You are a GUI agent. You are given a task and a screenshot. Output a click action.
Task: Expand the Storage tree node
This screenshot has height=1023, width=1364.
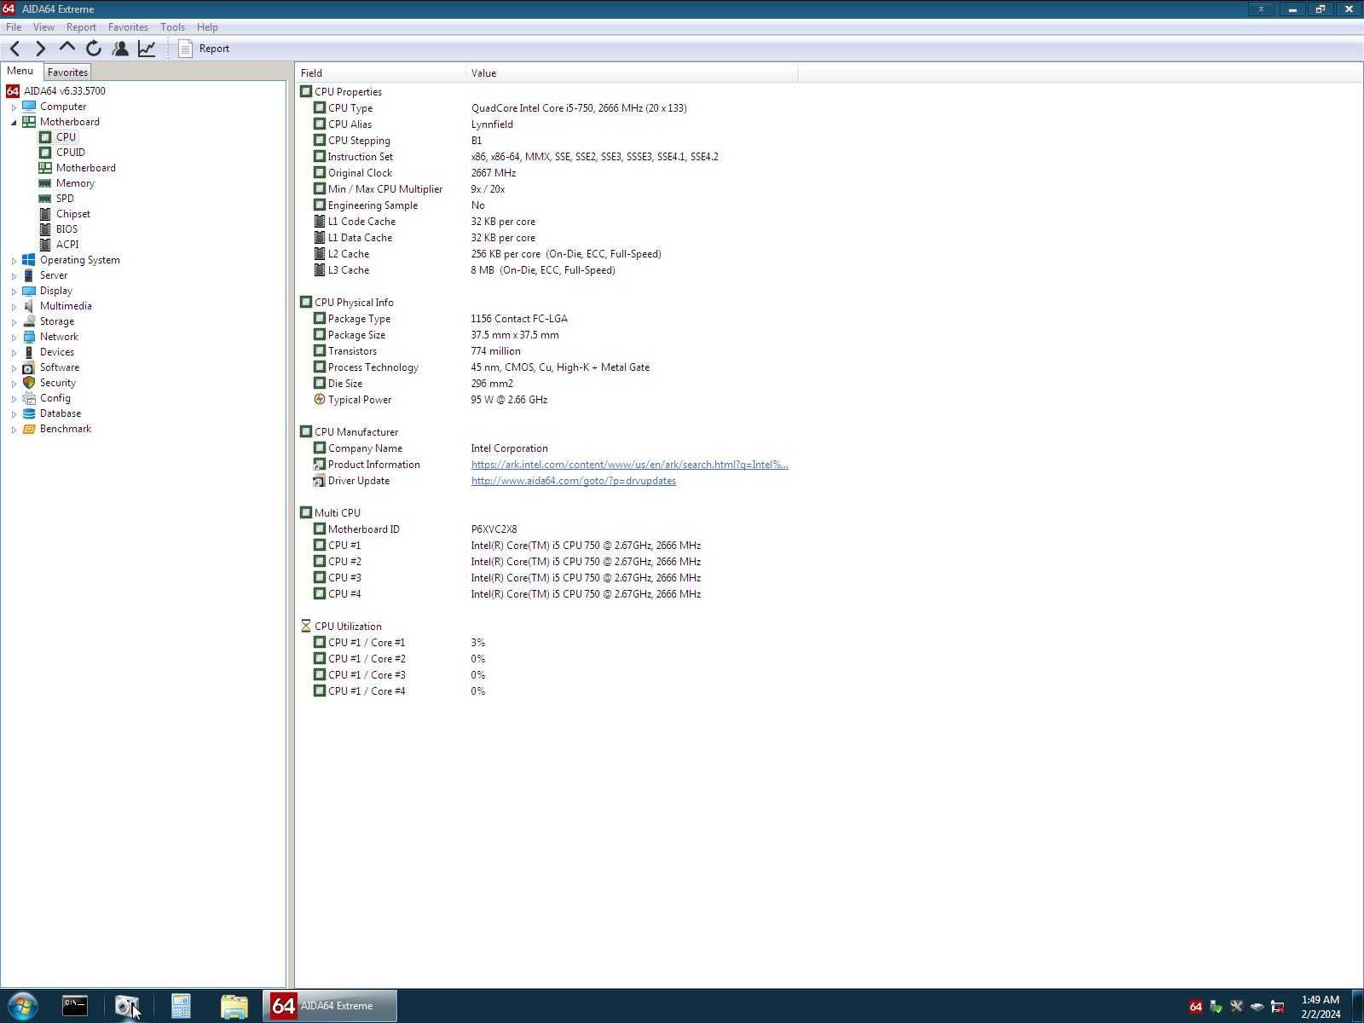[14, 322]
